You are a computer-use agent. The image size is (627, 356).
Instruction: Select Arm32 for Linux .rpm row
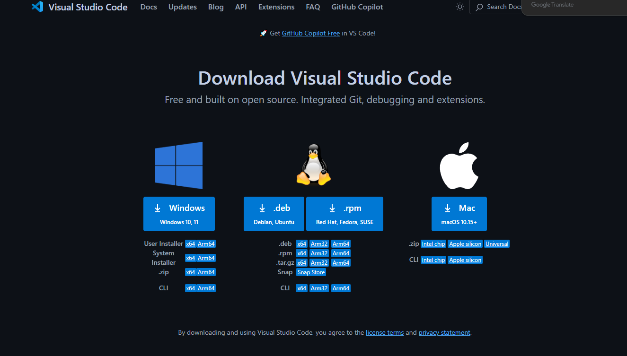(x=319, y=253)
